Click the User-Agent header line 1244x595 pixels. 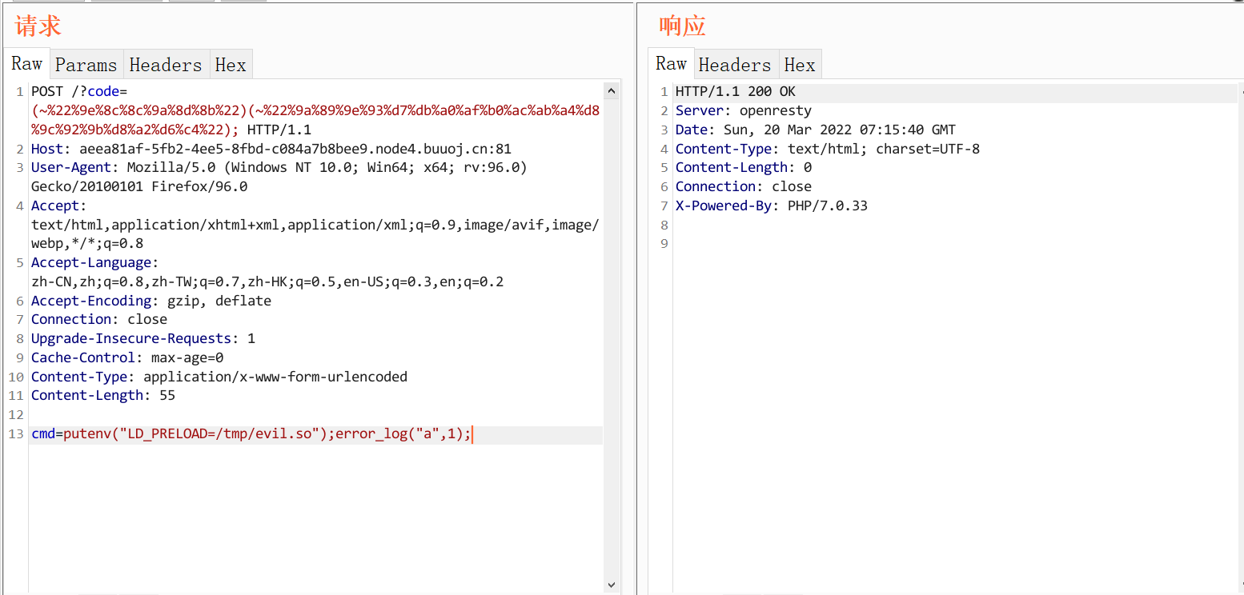279,168
